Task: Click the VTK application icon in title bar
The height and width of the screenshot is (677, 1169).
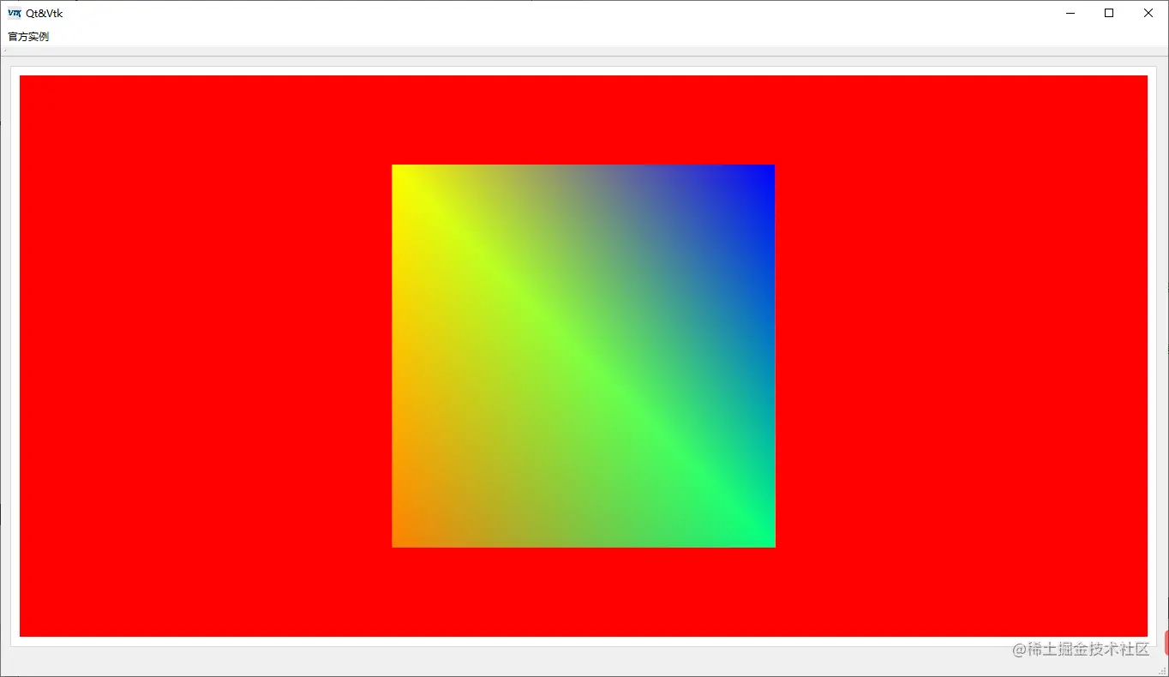Action: (14, 13)
